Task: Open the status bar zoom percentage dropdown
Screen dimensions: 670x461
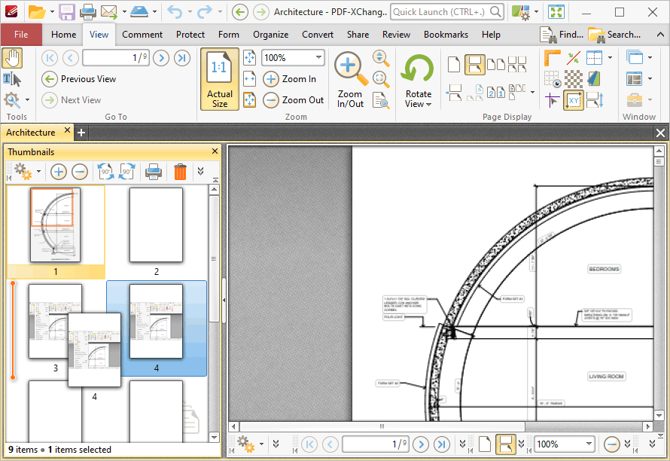Action: click(589, 444)
